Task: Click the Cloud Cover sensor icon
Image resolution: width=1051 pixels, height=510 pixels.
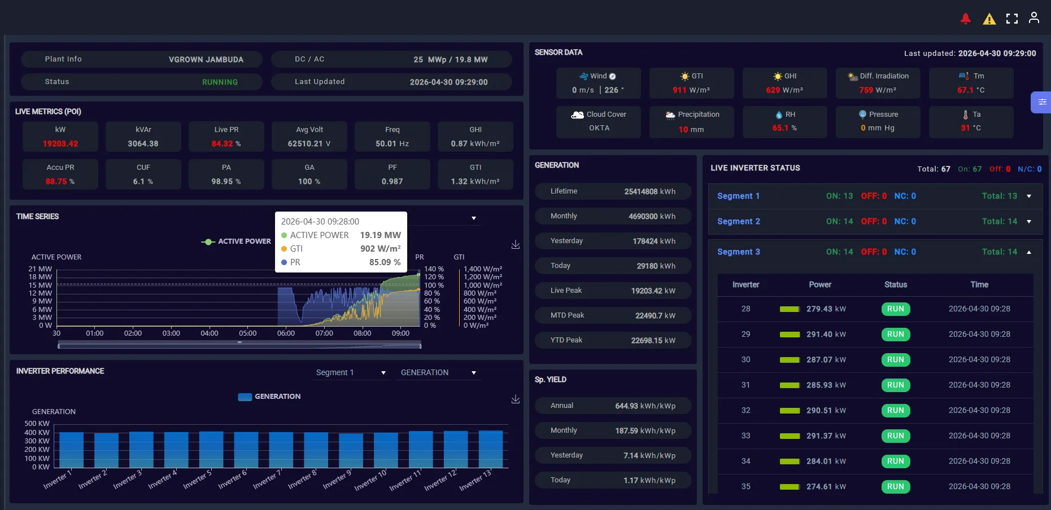Action: 577,115
